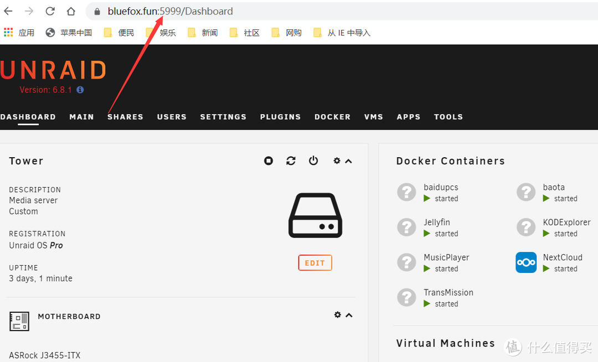The height and width of the screenshot is (362, 598).
Task: Collapse the MOTHERBOARD section chevron
Action: pos(349,315)
